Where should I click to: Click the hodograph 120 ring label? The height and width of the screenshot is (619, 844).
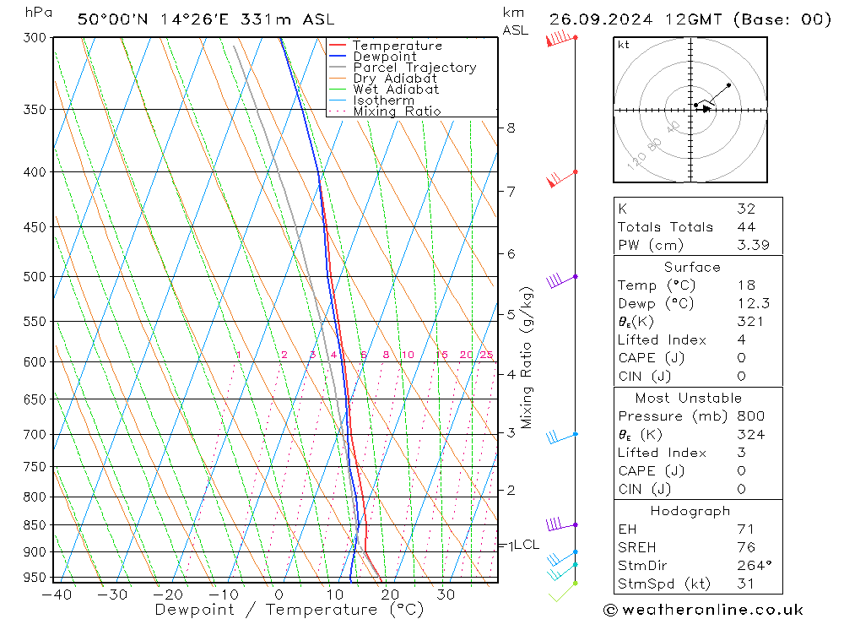(636, 160)
